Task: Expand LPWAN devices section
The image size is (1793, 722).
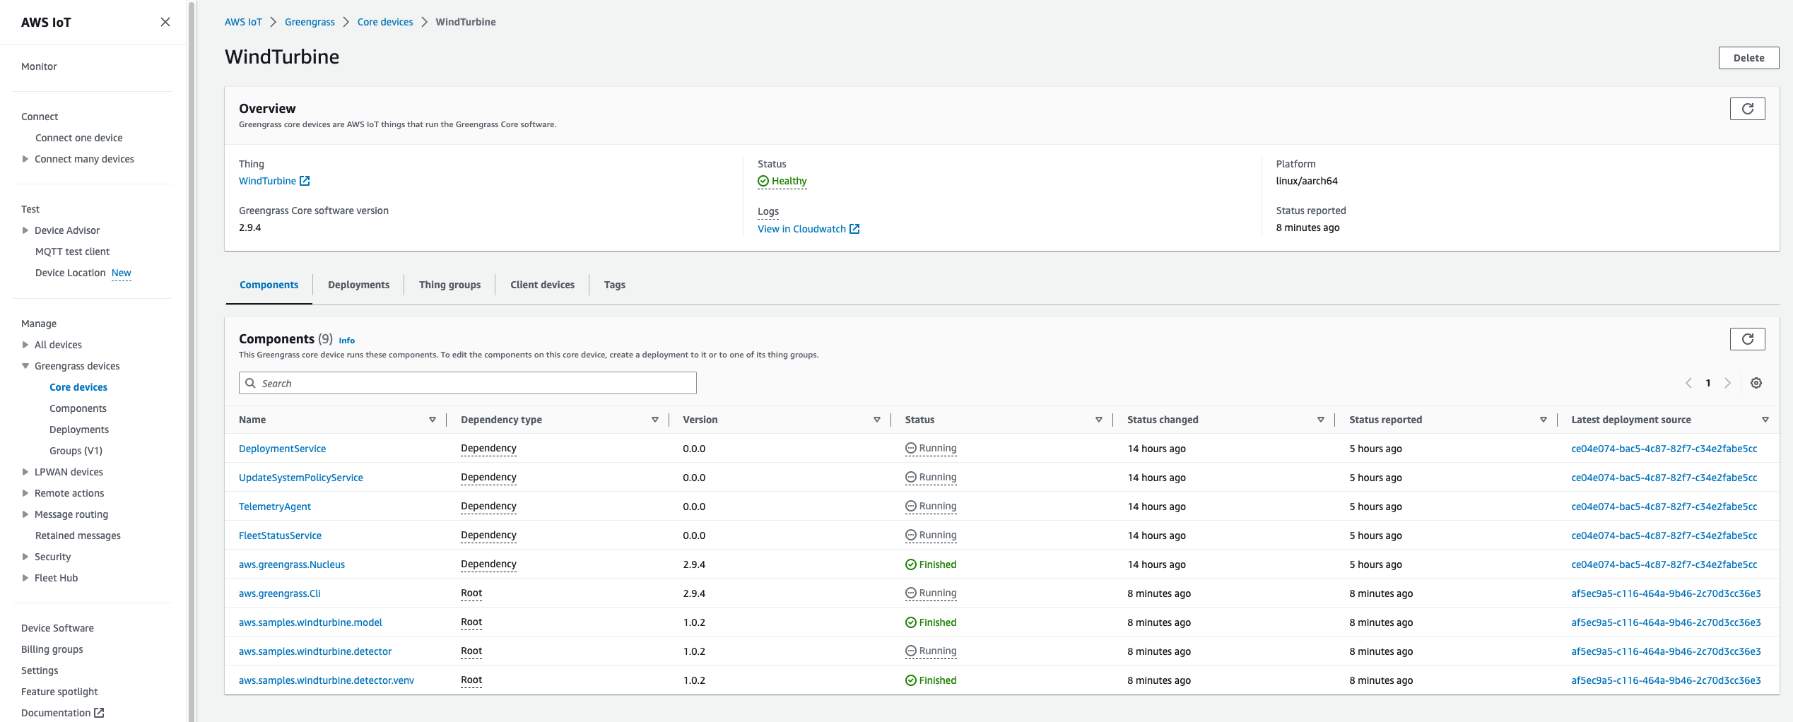Action: pyautogui.click(x=25, y=472)
